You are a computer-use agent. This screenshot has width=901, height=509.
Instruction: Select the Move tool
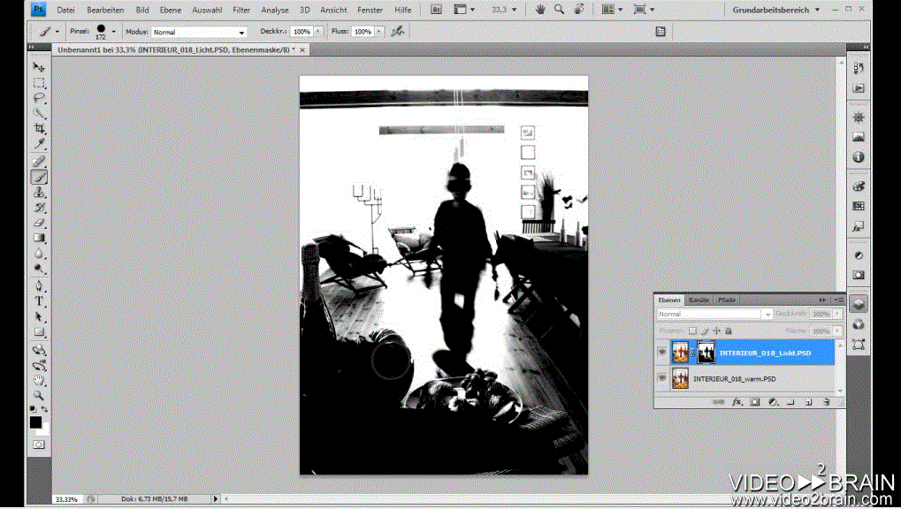pyautogui.click(x=39, y=67)
